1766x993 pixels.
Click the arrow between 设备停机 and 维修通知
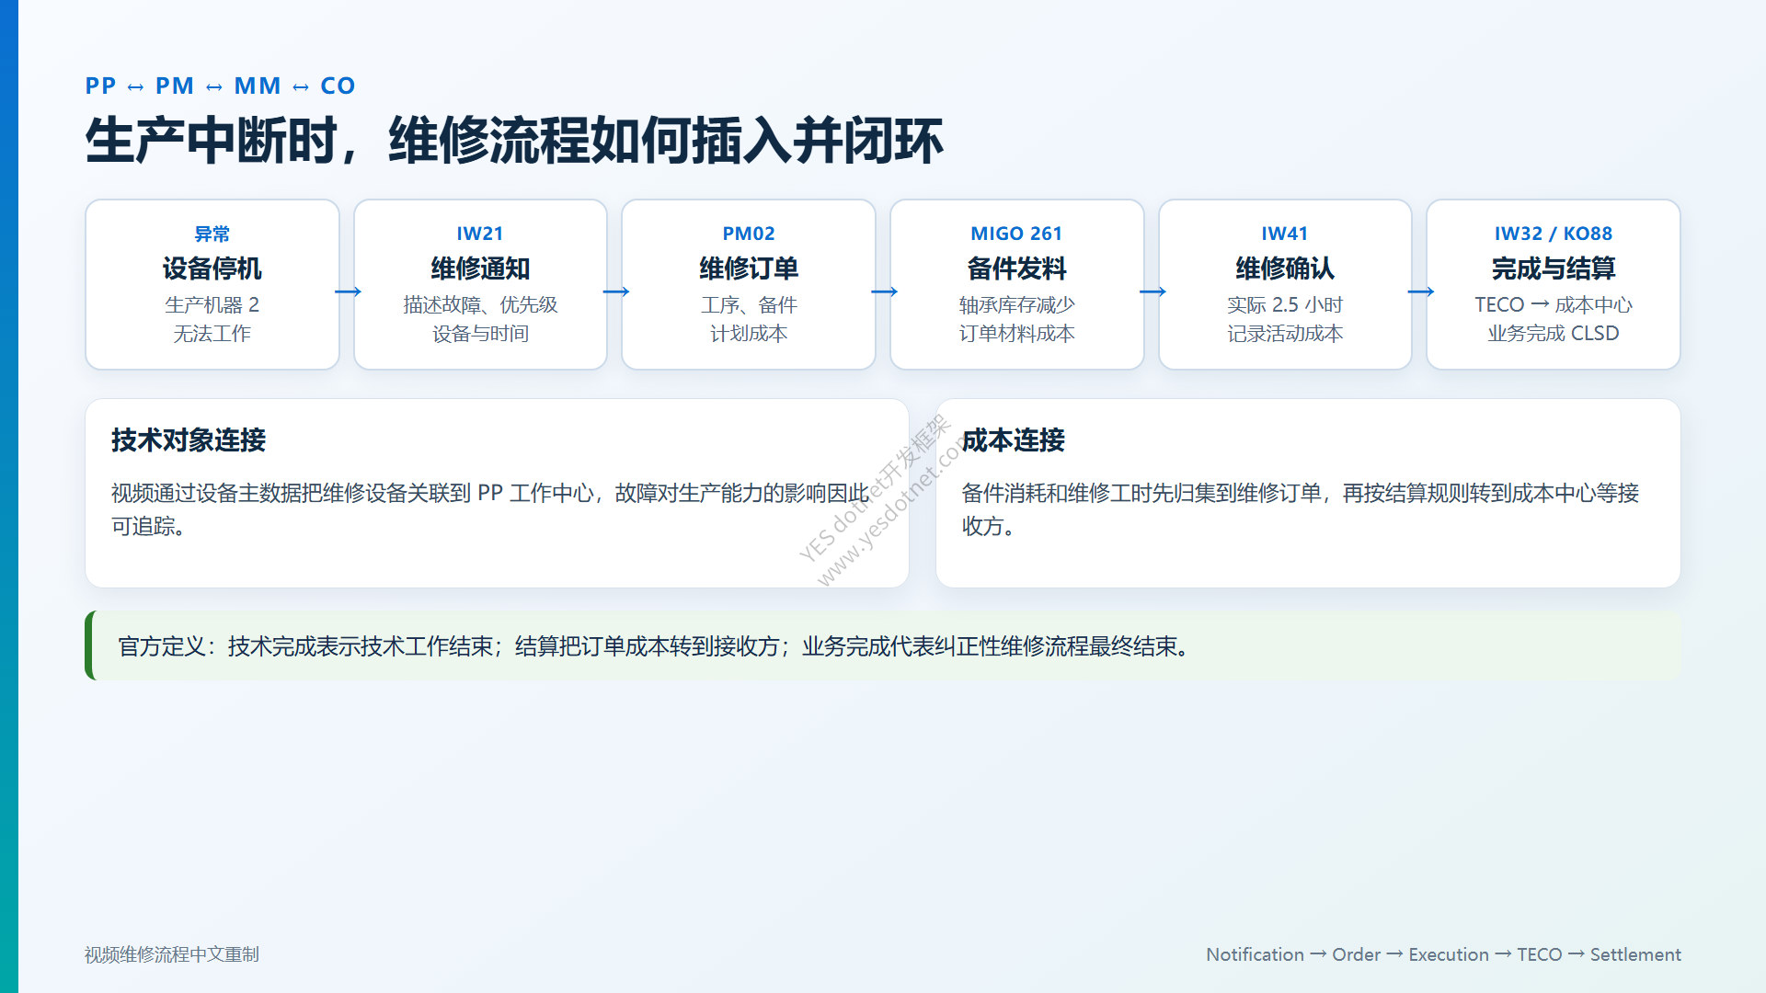click(x=348, y=292)
